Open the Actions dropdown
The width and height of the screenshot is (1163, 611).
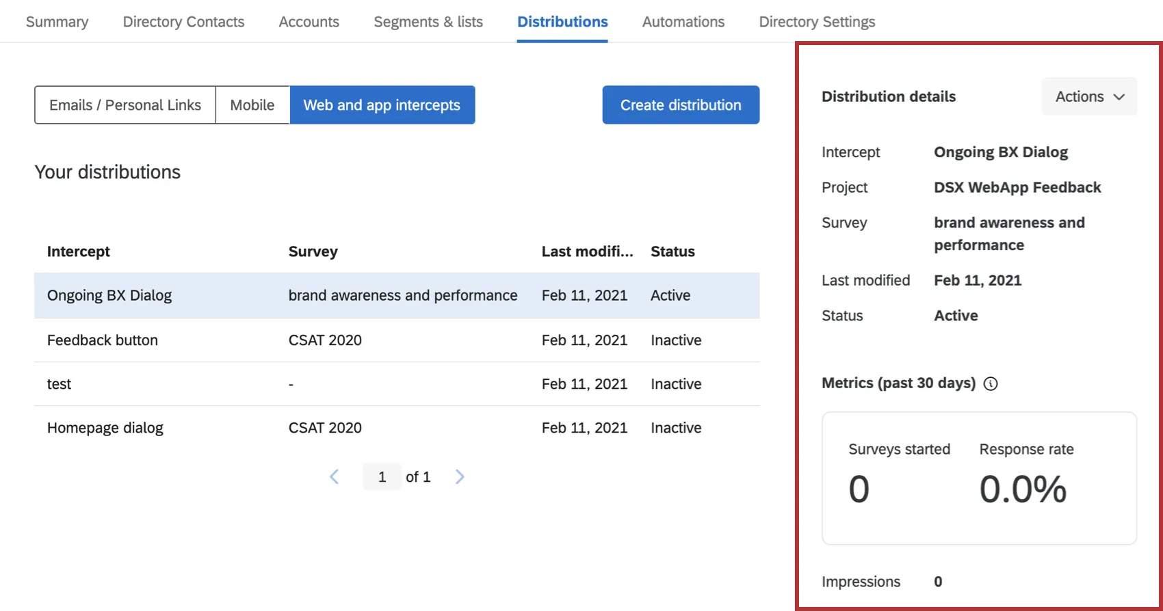pyautogui.click(x=1088, y=96)
